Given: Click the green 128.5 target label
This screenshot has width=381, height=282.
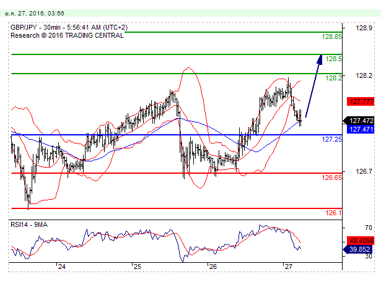Looking at the screenshot, I should click(x=333, y=59).
